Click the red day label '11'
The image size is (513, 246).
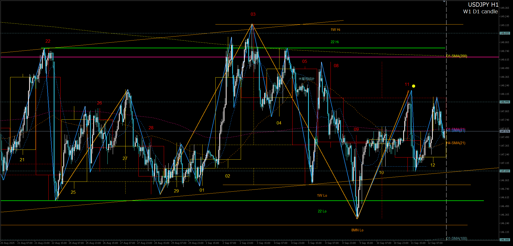tap(407, 84)
